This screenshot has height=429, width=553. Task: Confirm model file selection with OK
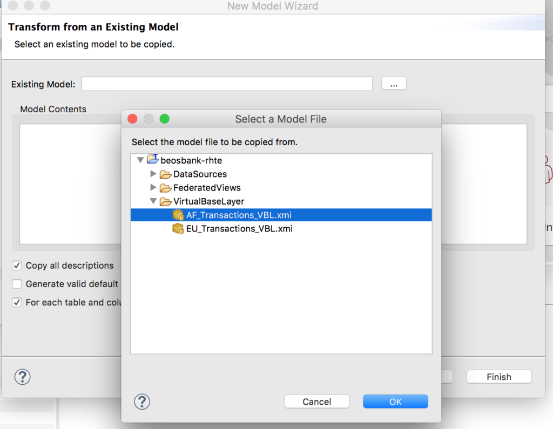point(395,401)
